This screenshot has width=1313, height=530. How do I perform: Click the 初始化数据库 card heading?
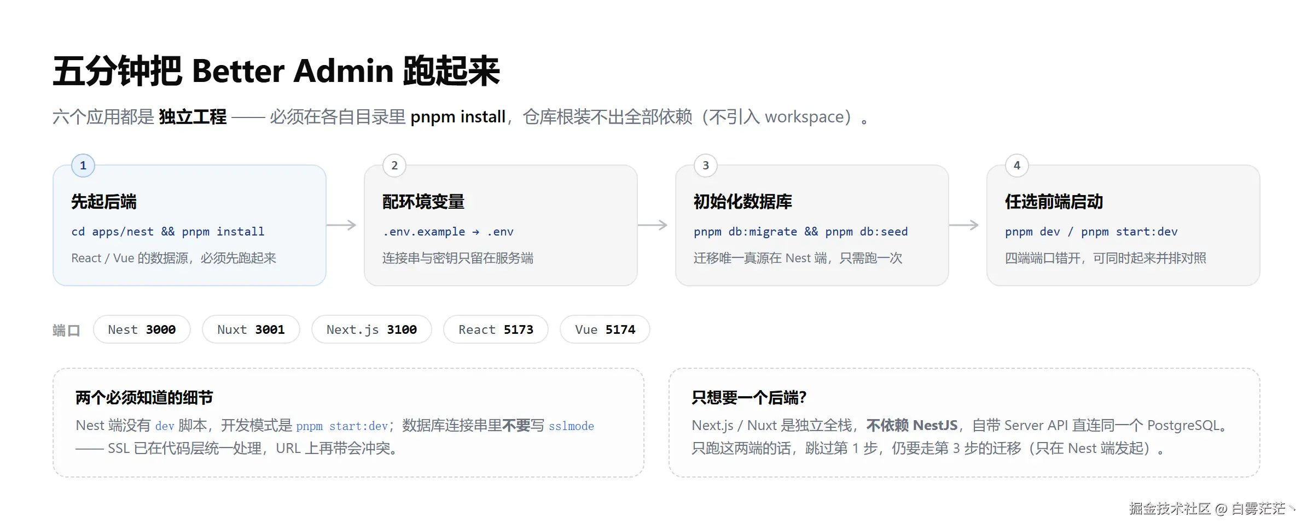click(743, 202)
